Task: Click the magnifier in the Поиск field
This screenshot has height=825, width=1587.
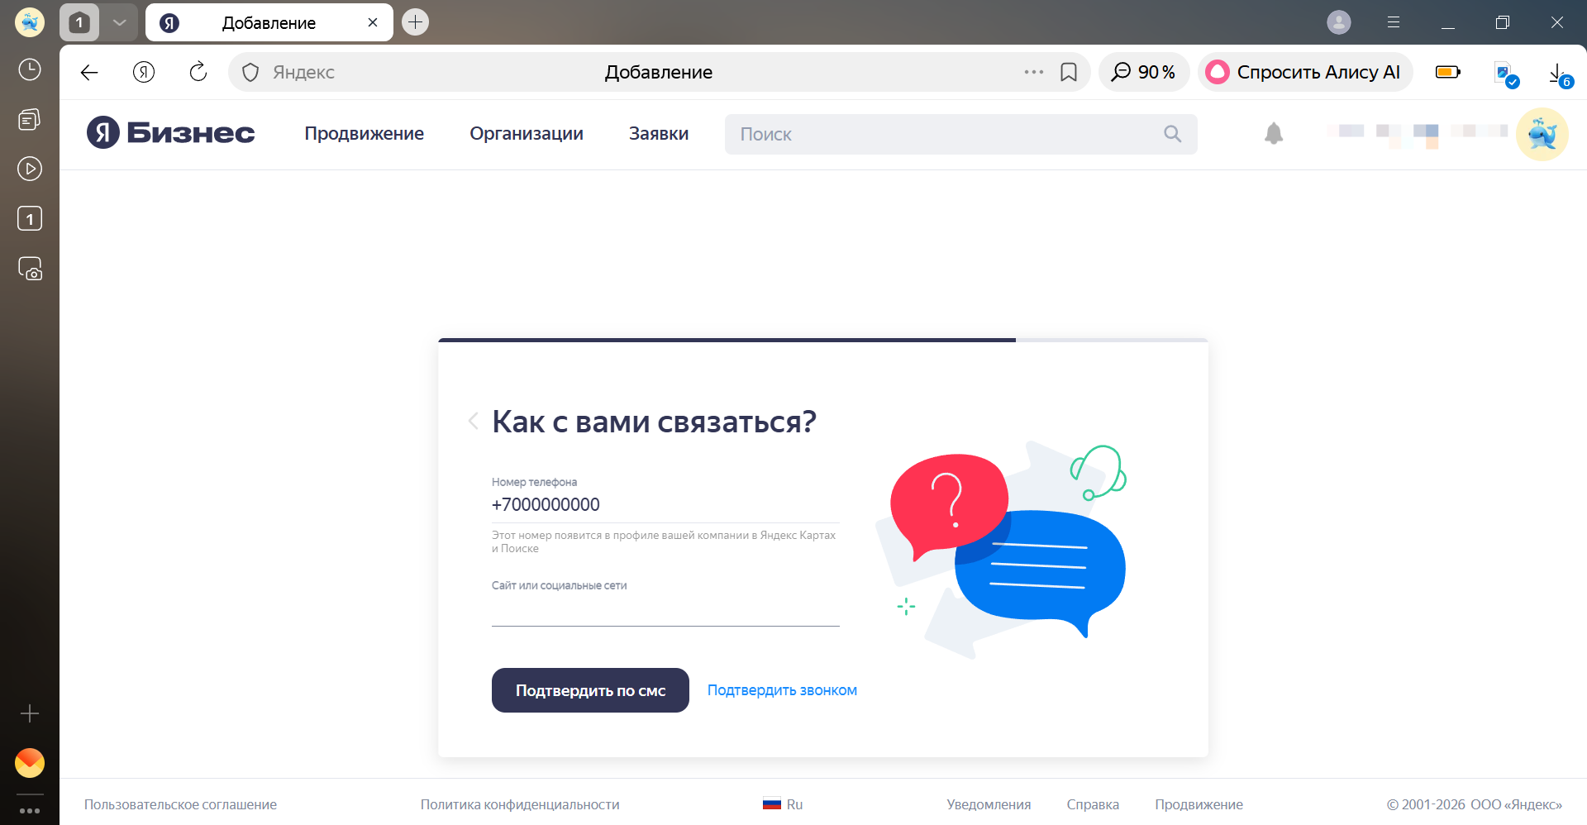Action: [1172, 133]
